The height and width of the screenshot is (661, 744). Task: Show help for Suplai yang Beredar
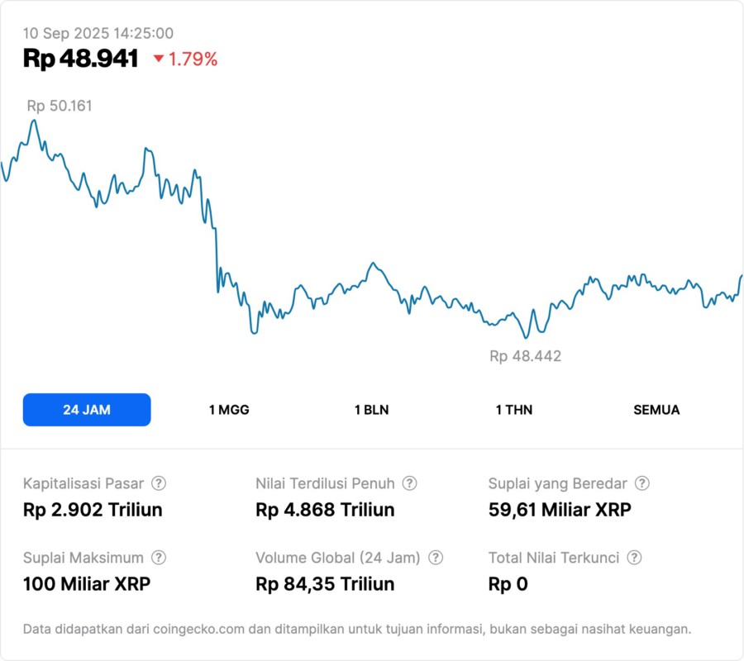(x=641, y=483)
